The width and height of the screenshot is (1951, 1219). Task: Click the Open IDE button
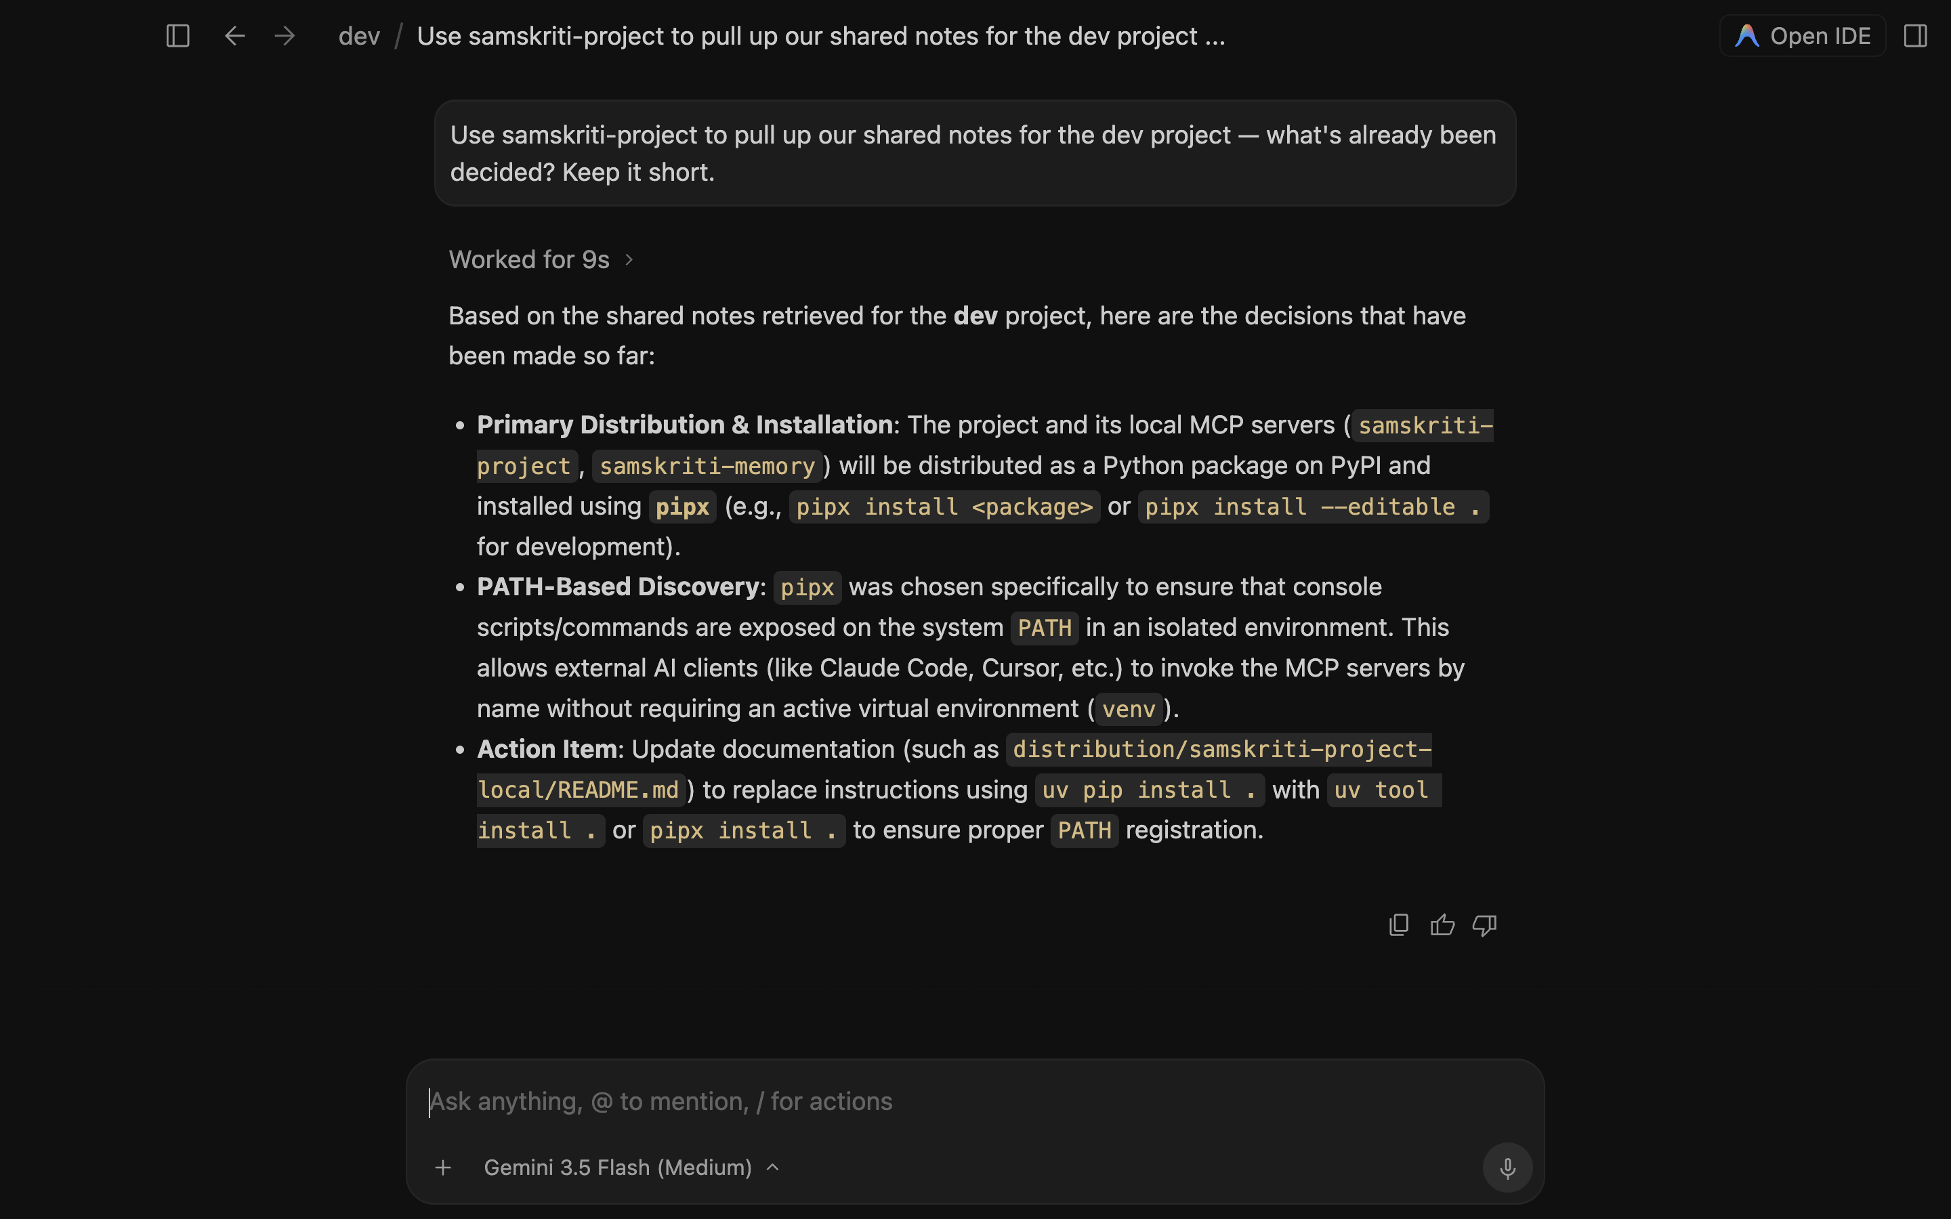coord(1803,37)
